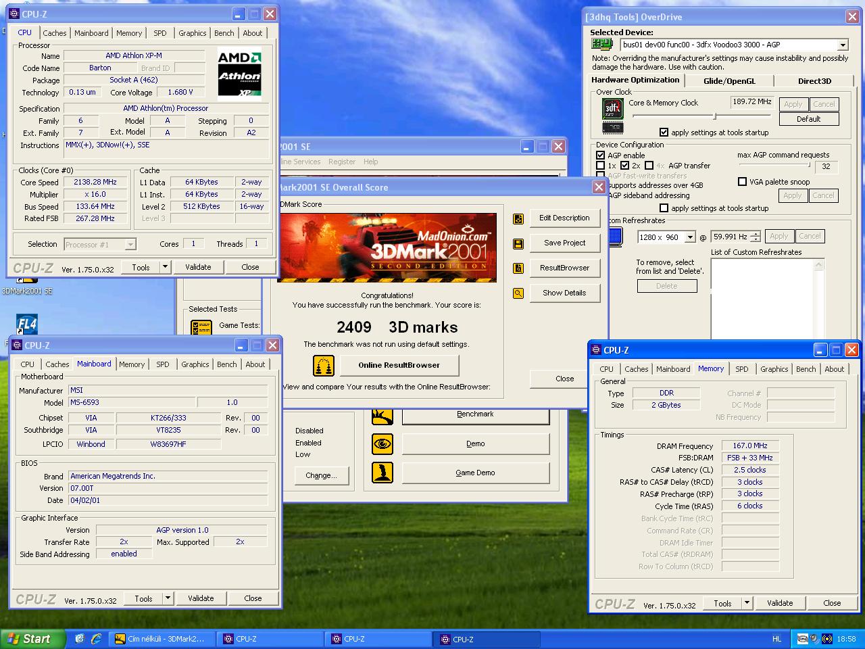Check the 1x AGP transfer box
The height and width of the screenshot is (649, 865).
point(601,166)
